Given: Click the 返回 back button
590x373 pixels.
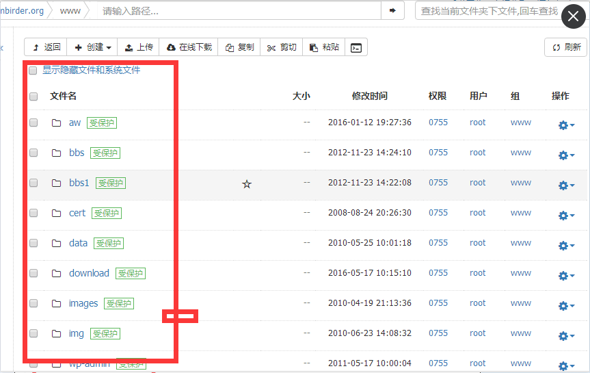Looking at the screenshot, I should click(46, 47).
